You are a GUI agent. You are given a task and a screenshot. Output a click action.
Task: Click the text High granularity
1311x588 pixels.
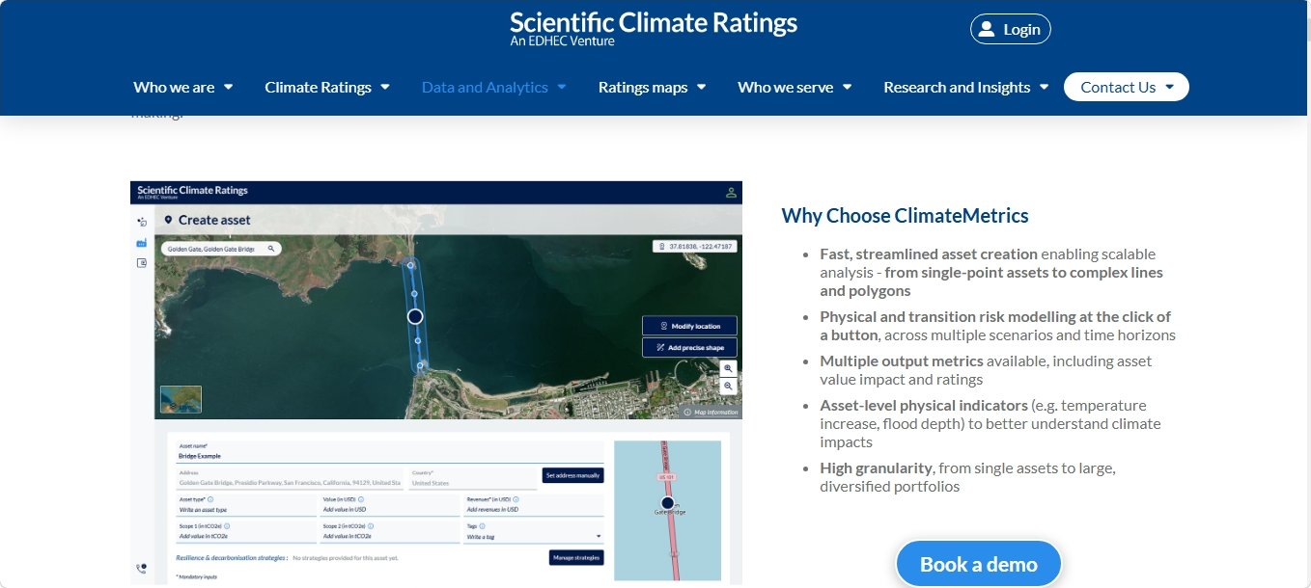(x=876, y=468)
